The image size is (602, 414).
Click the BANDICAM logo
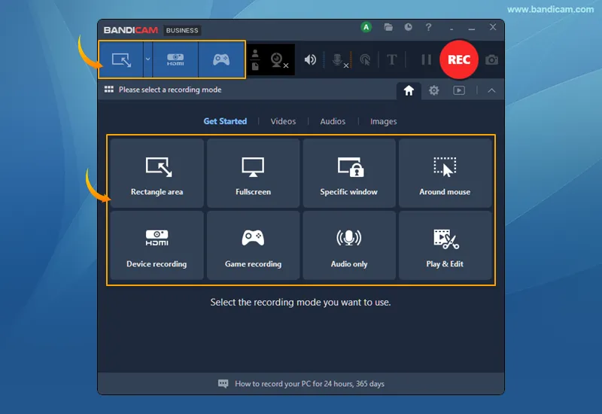(x=130, y=30)
